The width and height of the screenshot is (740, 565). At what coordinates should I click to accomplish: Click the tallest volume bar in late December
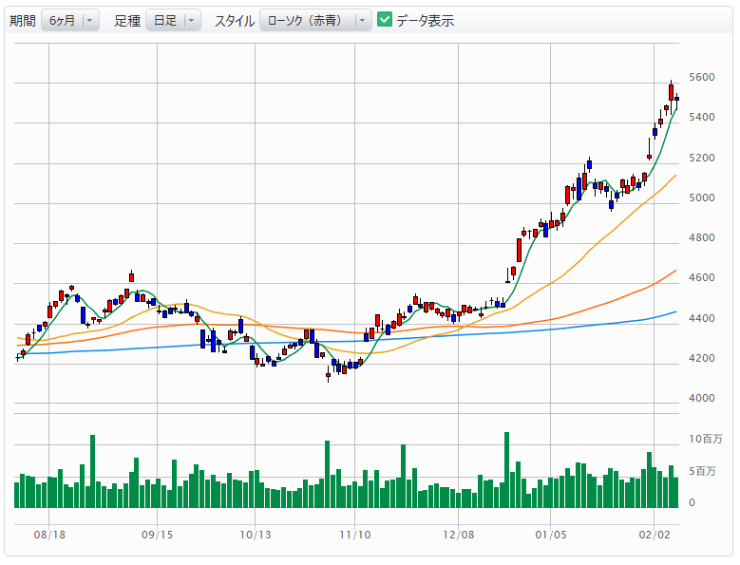507,470
